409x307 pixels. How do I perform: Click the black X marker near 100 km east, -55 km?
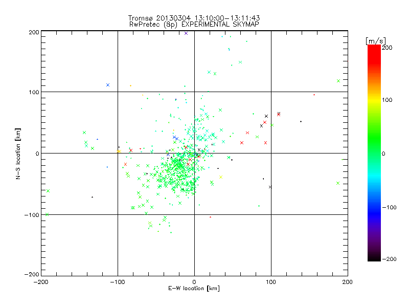point(270,187)
